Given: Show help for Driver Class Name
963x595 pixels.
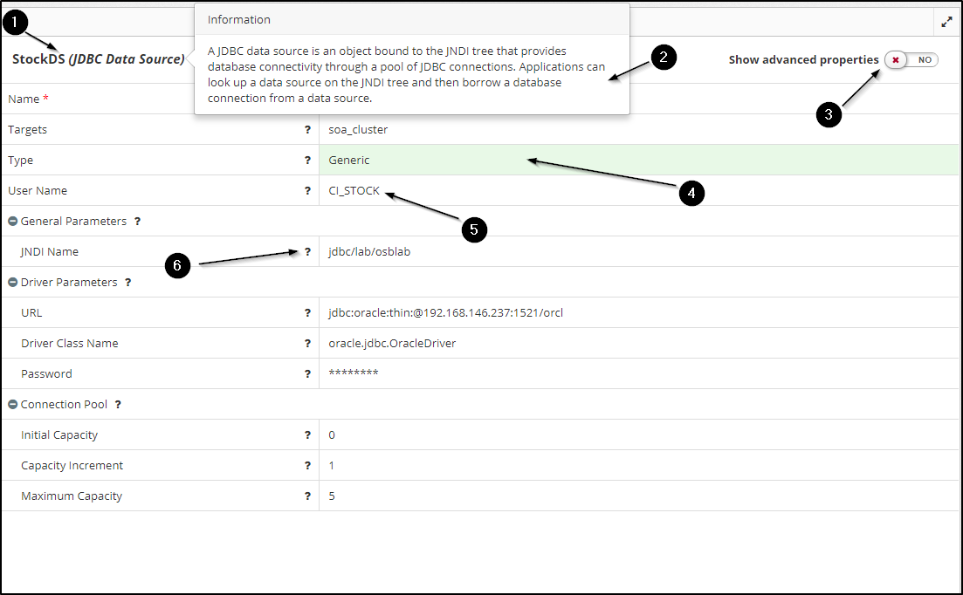Looking at the screenshot, I should [x=307, y=344].
